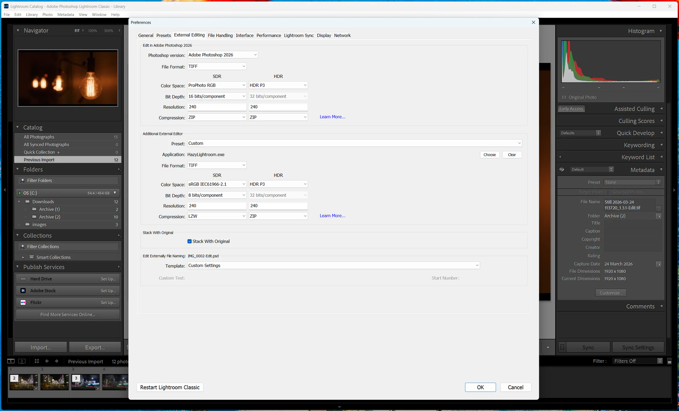
Task: Open ProPhoto RGB color space dropdown
Action: click(217, 85)
